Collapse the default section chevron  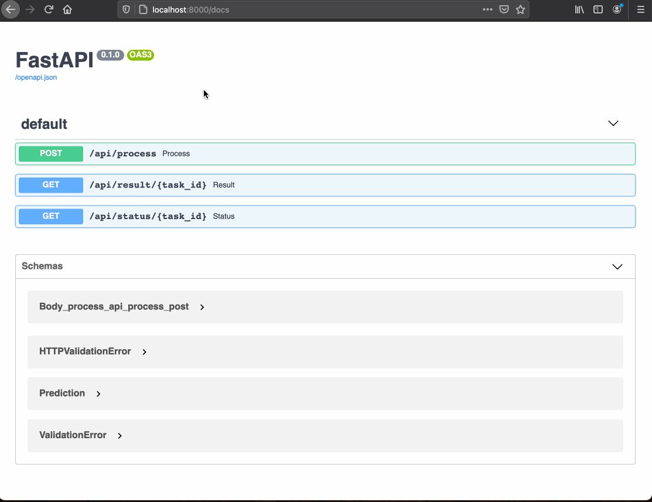613,124
